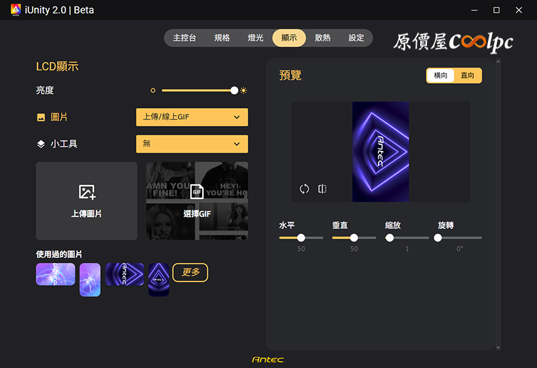Click the maximum brightness sun icon

(244, 90)
